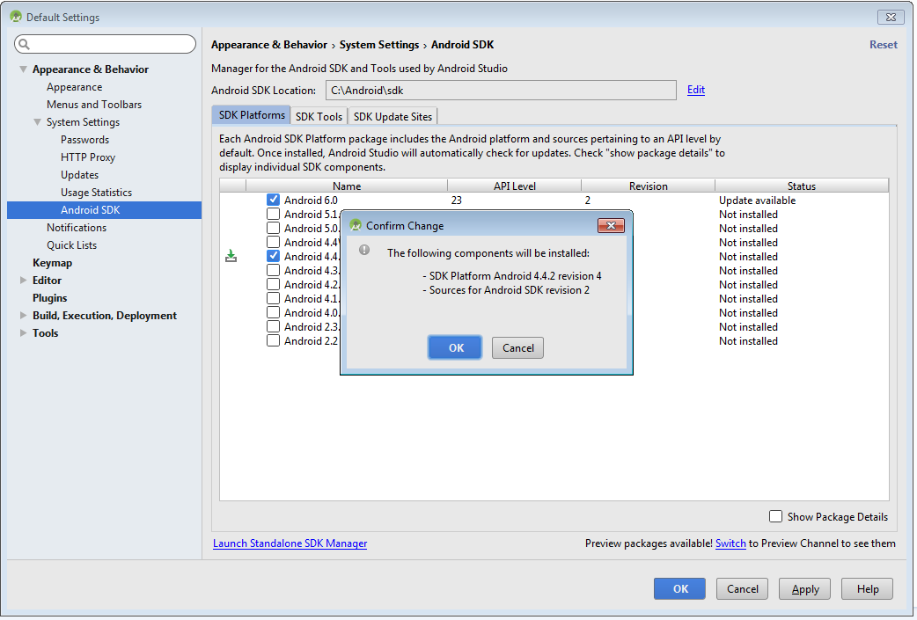Viewport: 917px width, 620px height.
Task: Click the Android SDK Location path field
Action: tap(501, 90)
